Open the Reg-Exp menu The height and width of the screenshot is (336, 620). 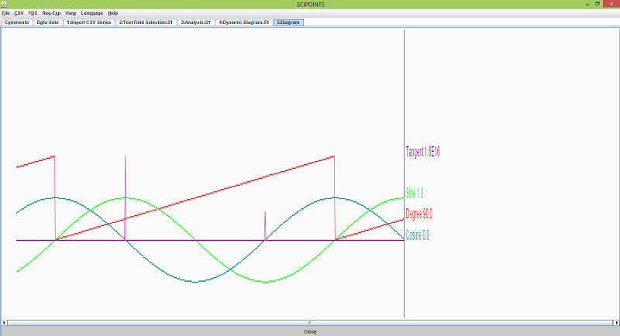[51, 13]
